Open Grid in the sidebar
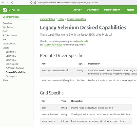 coord(5,31)
